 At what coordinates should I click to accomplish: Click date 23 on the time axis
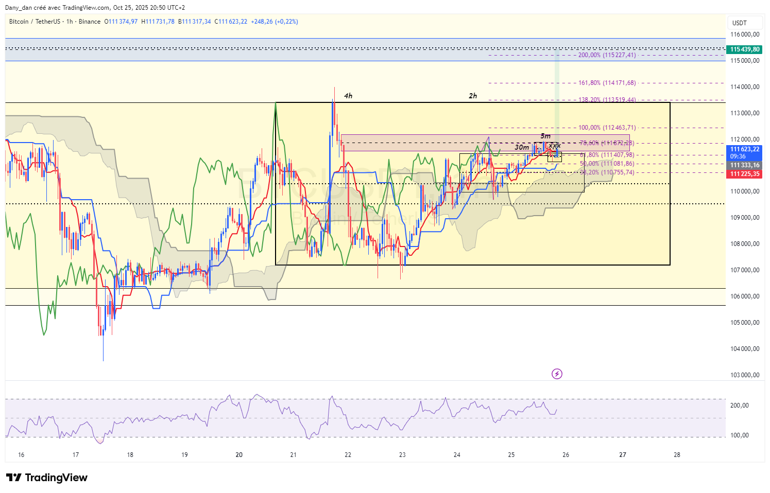(402, 455)
